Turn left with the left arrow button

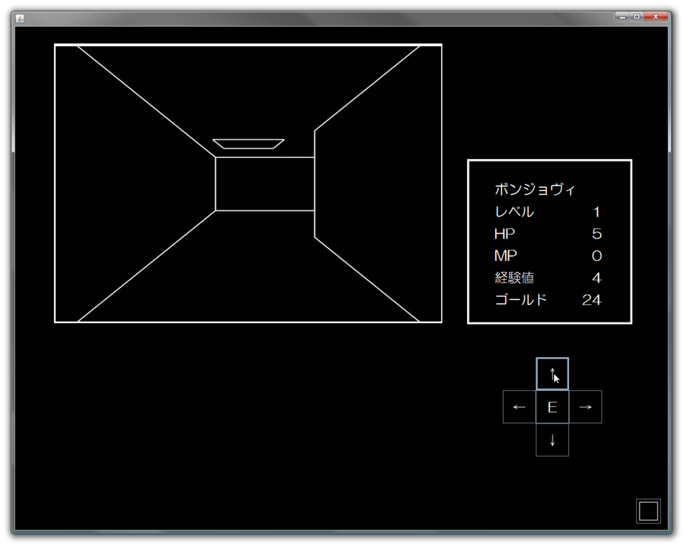(519, 406)
